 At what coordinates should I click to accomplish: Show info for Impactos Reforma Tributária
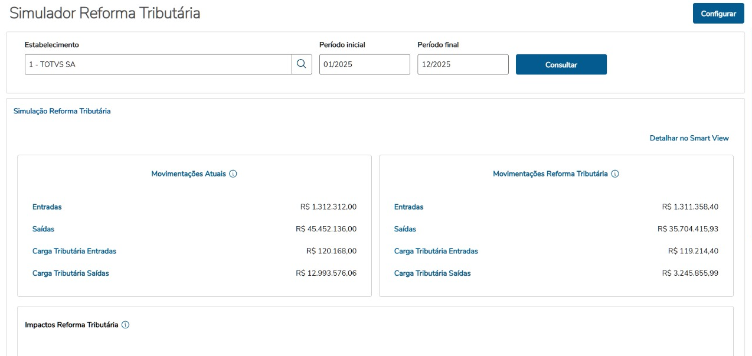coord(125,325)
